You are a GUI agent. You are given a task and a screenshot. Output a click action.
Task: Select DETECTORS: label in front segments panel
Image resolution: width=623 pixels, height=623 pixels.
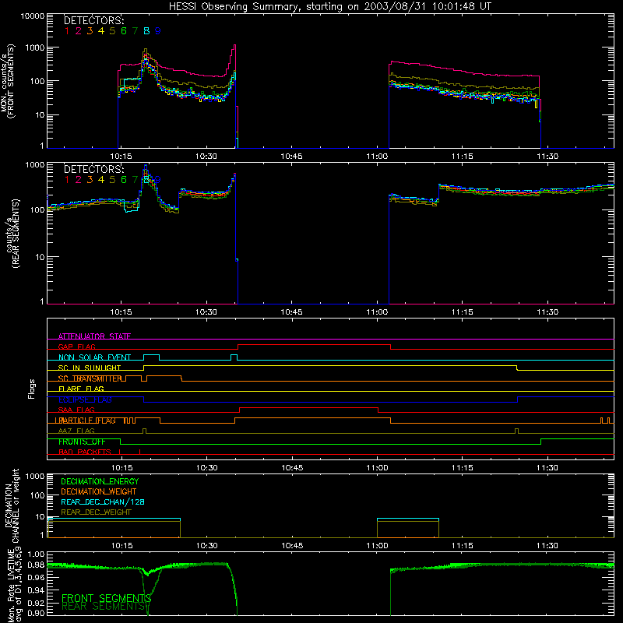[x=93, y=20]
